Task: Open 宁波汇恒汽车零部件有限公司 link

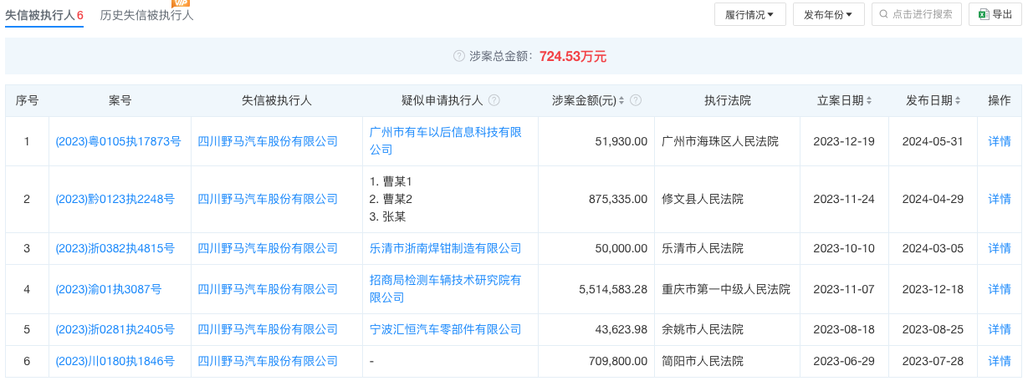Action: [445, 329]
